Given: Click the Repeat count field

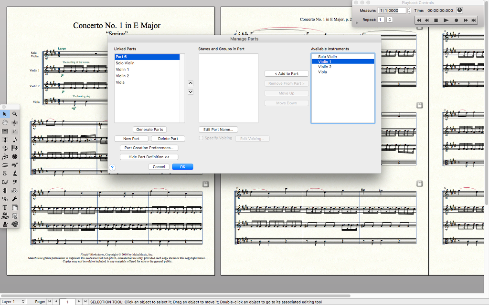Looking at the screenshot, I should tap(381, 20).
